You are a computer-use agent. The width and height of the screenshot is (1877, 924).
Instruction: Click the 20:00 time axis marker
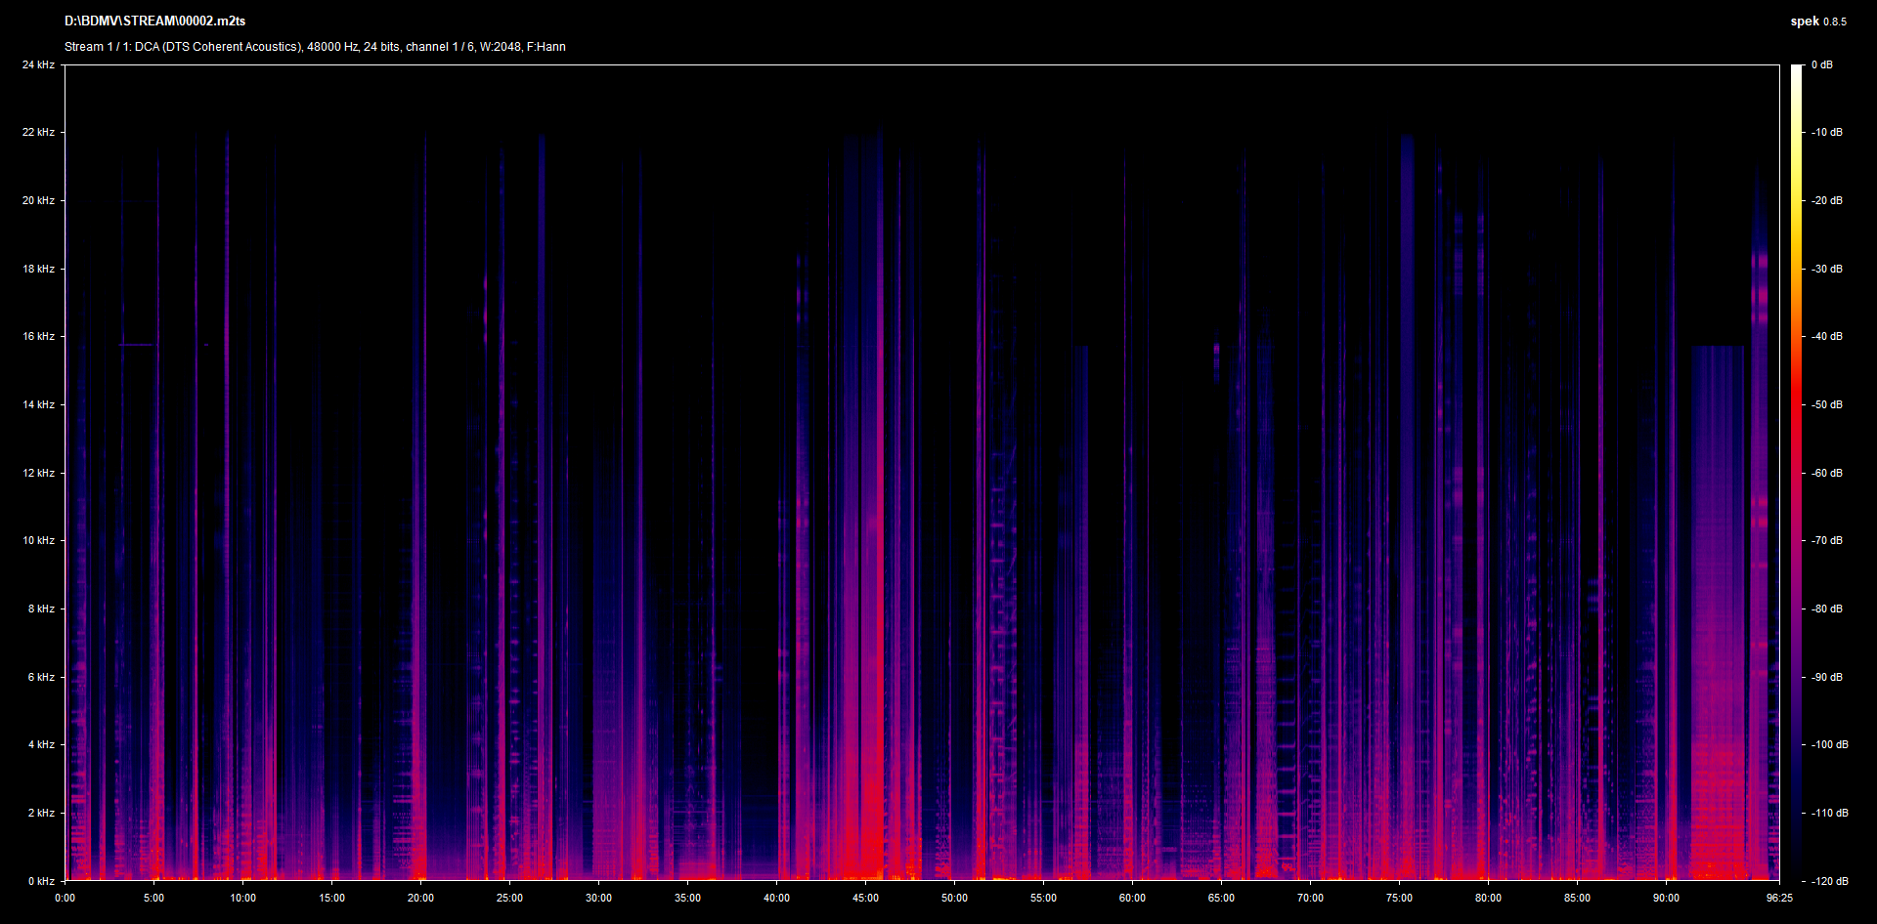pyautogui.click(x=420, y=898)
